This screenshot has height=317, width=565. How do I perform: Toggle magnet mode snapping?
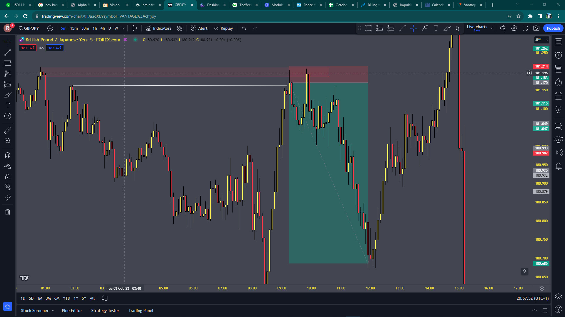click(x=8, y=155)
